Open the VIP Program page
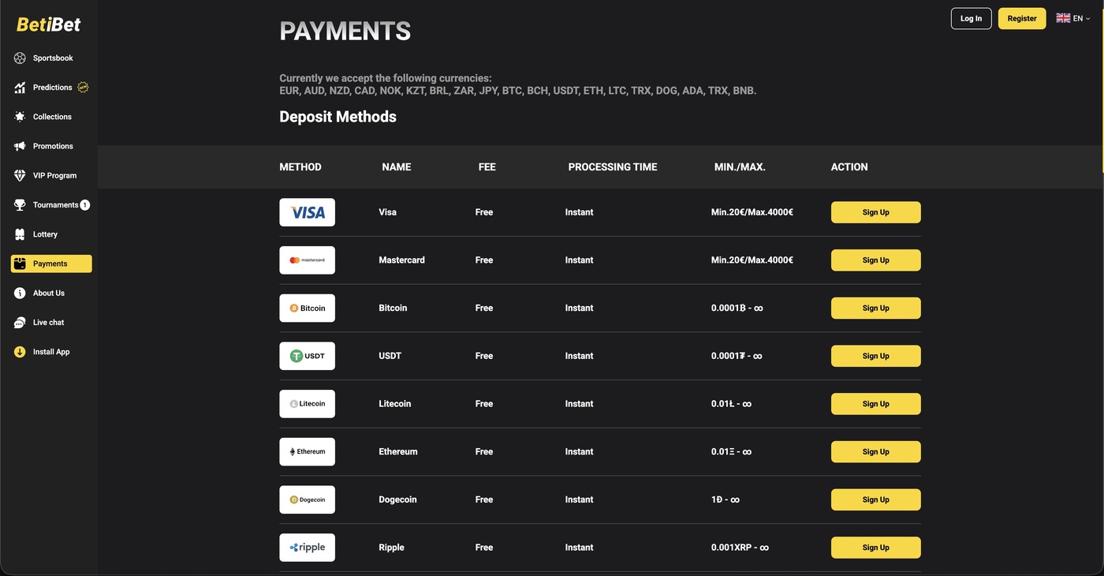The width and height of the screenshot is (1104, 576). click(x=51, y=175)
